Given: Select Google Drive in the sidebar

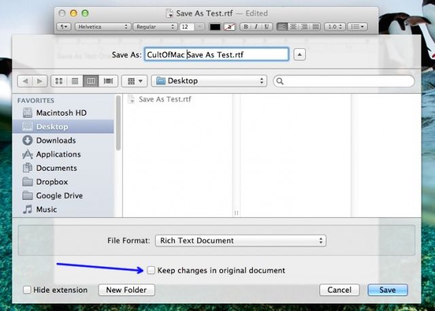Looking at the screenshot, I should pos(58,195).
